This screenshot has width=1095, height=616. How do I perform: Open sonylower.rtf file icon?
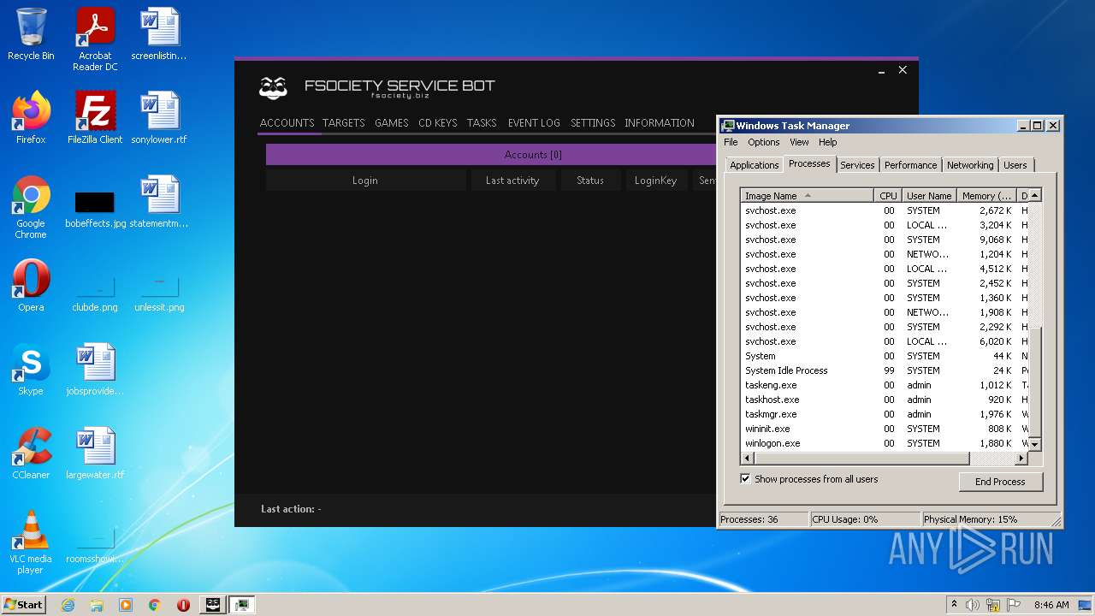(x=159, y=118)
